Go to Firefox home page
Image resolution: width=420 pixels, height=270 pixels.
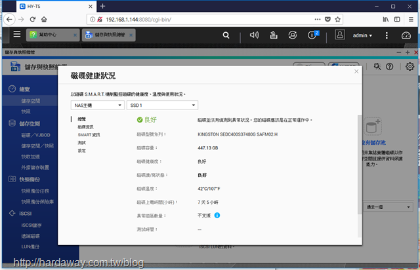click(44, 19)
